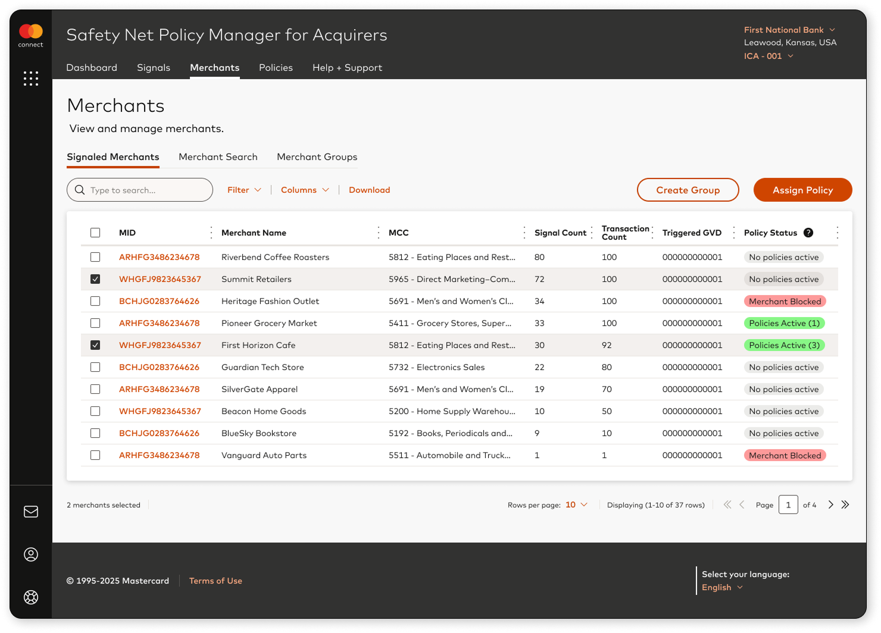Viewport: 881px width, 633px height.
Task: Open the mail envelope icon in sidebar
Action: tap(31, 512)
